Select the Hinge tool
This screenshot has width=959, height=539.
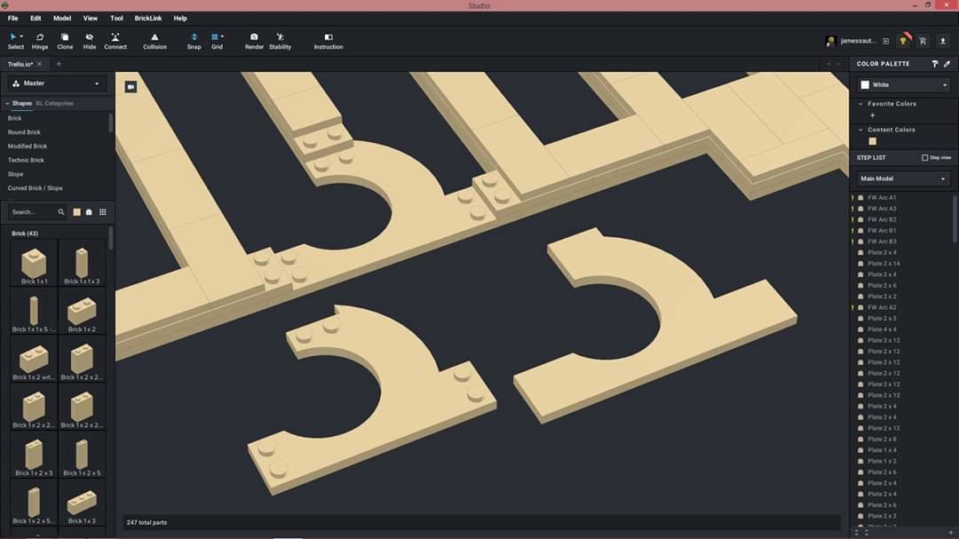tap(40, 41)
